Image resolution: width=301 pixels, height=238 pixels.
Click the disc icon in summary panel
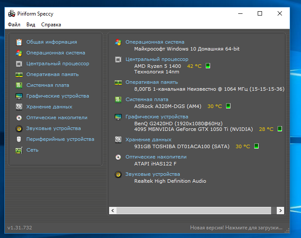tap(118, 157)
